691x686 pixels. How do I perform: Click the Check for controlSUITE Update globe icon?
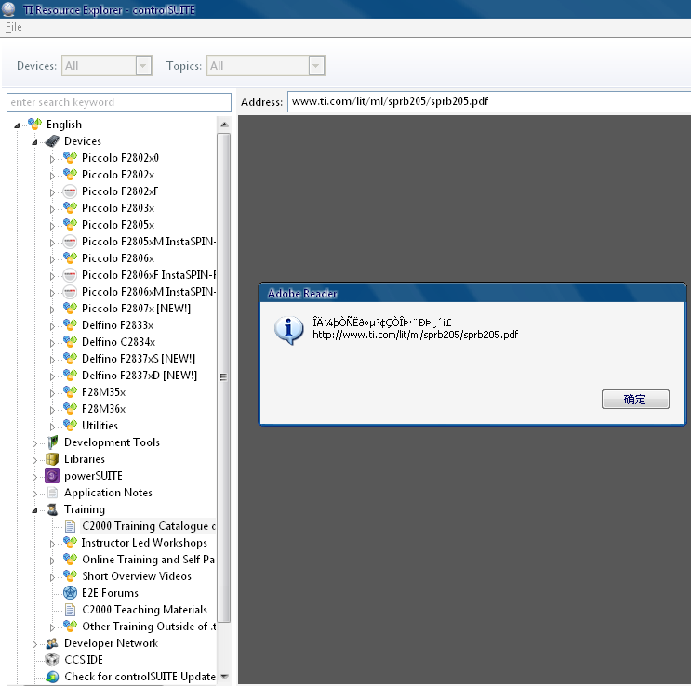pos(52,677)
